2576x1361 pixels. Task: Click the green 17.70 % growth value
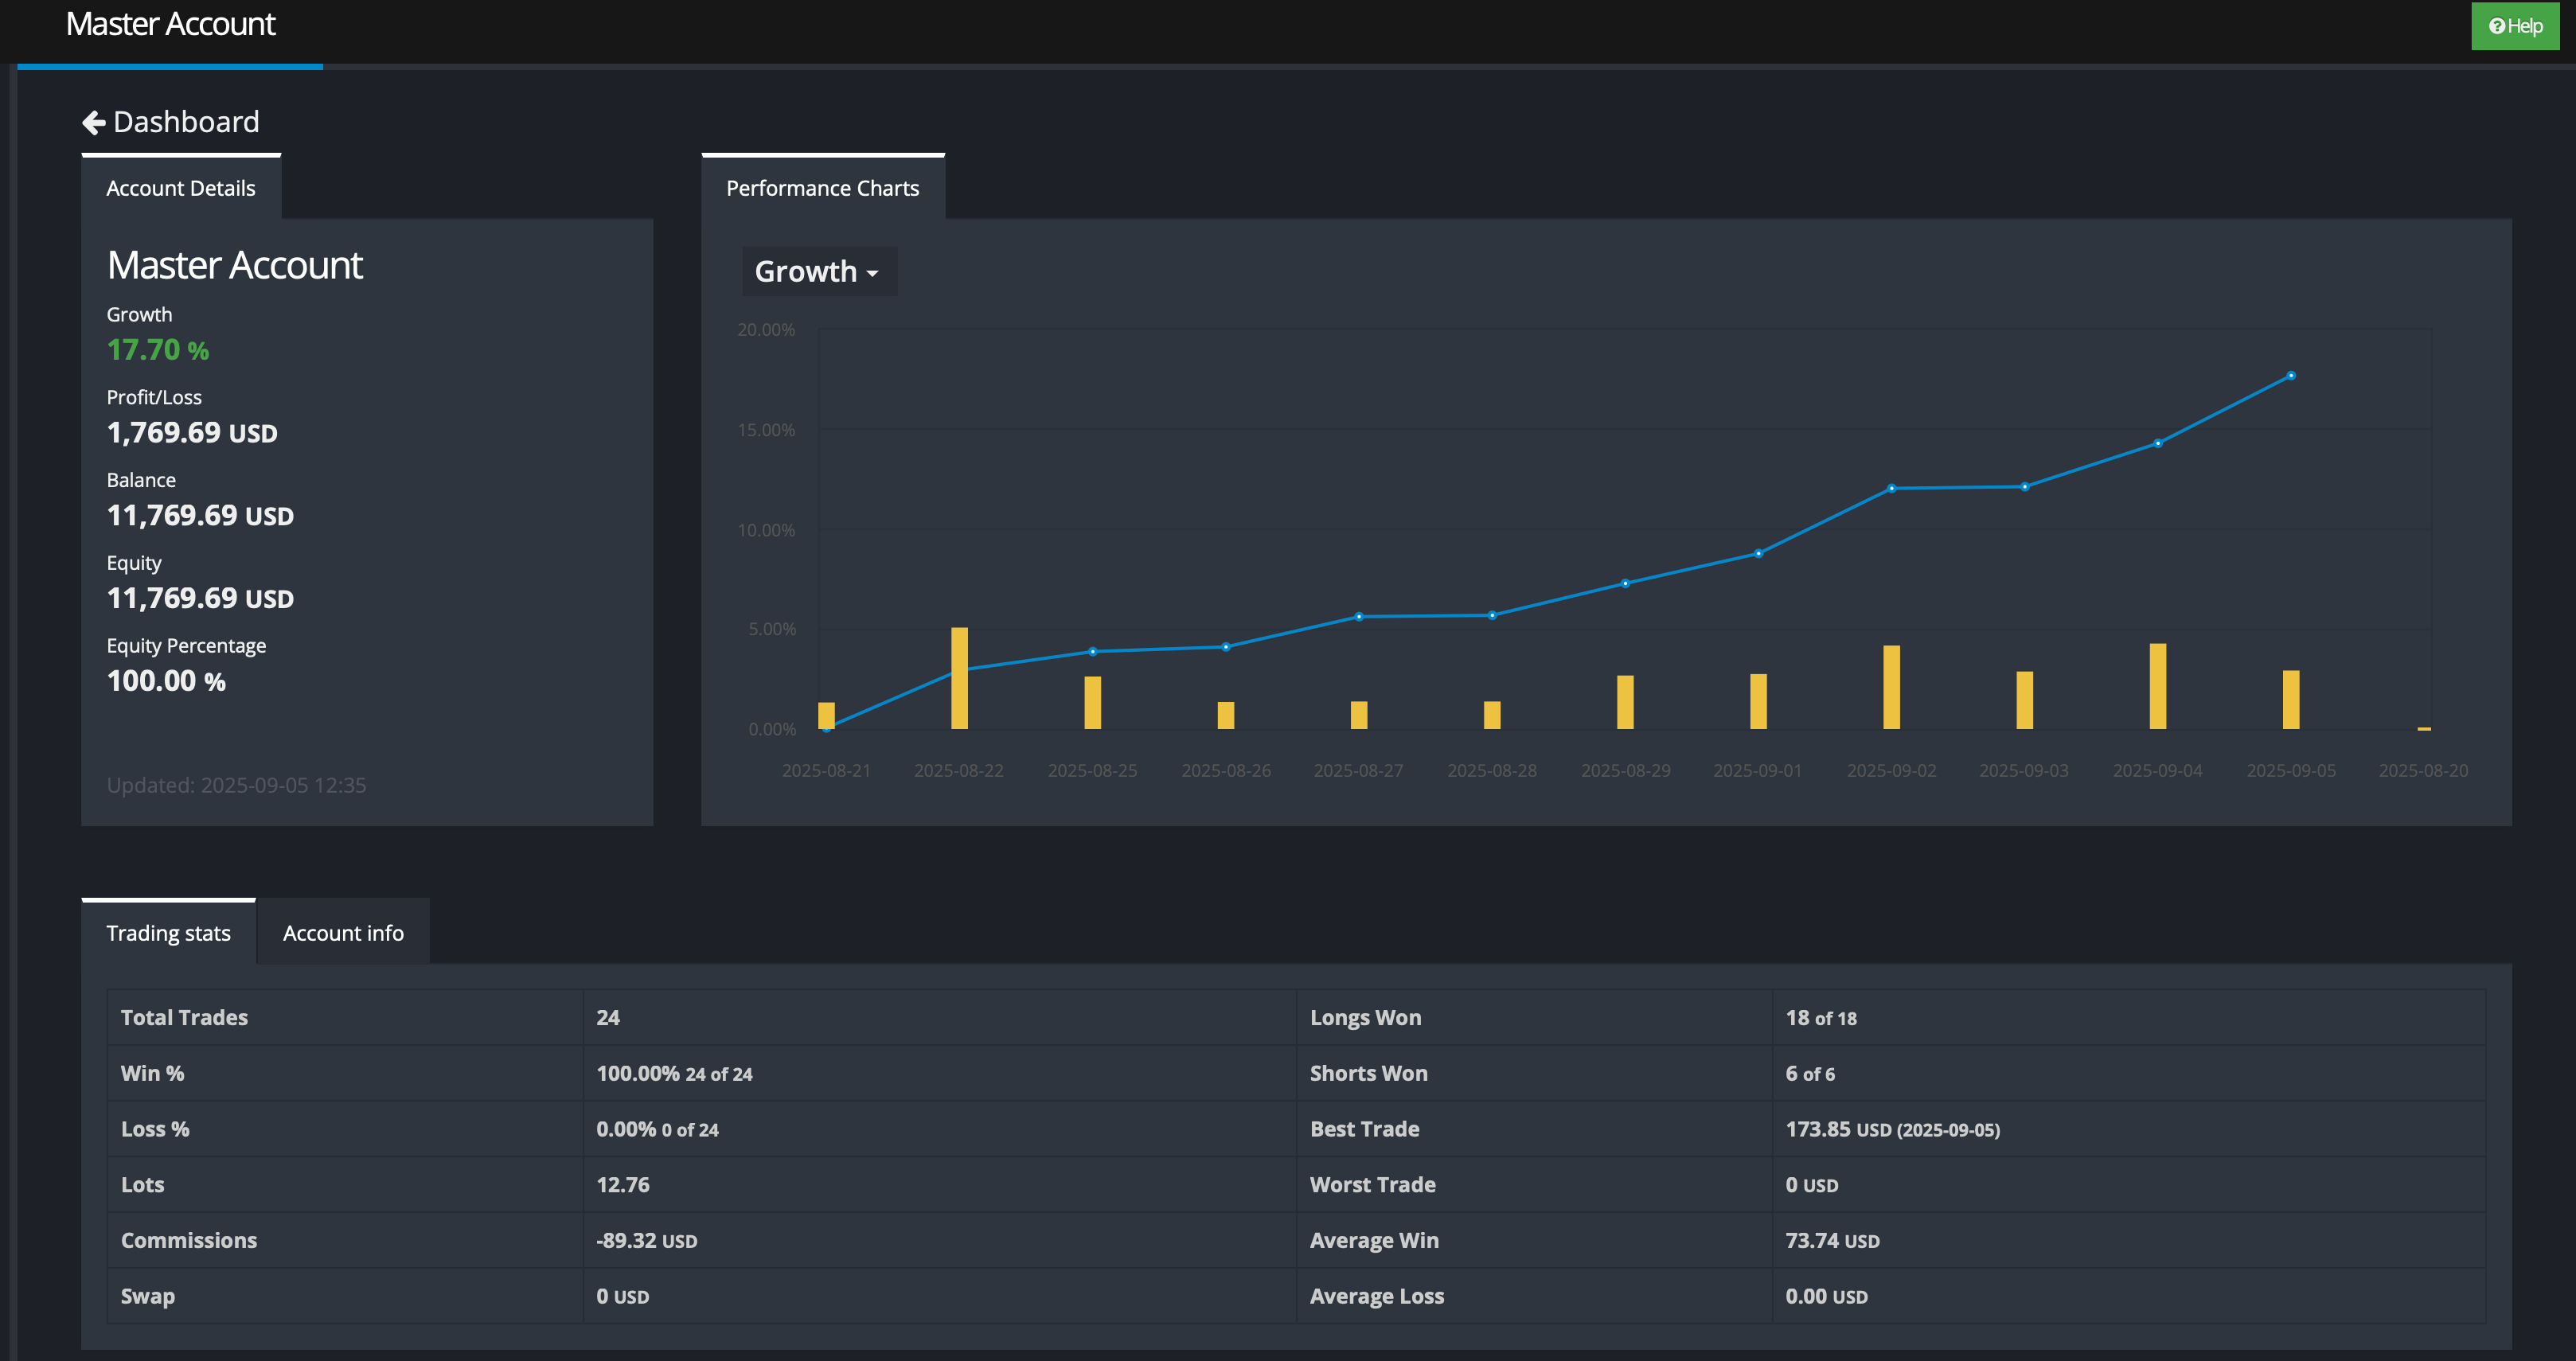coord(158,350)
